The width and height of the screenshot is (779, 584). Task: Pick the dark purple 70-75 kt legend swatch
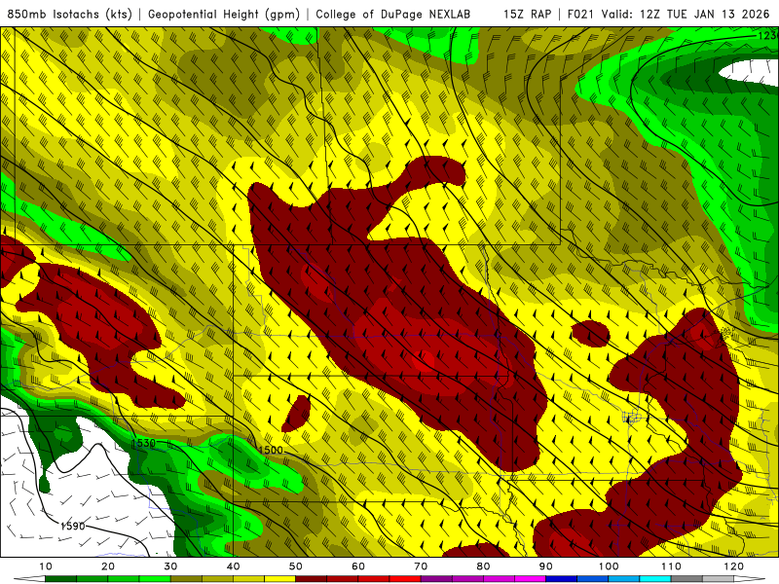pyautogui.click(x=436, y=579)
